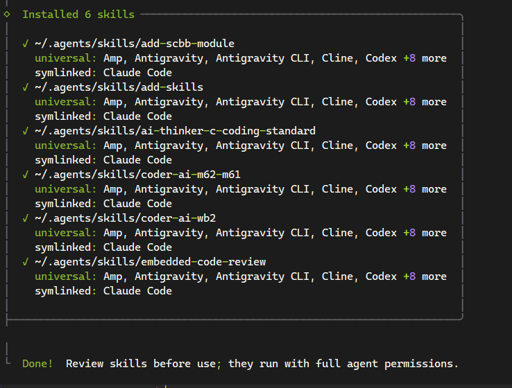Click the Installed 6 skills heading
Screen dimensions: 512x388
[x=78, y=15]
